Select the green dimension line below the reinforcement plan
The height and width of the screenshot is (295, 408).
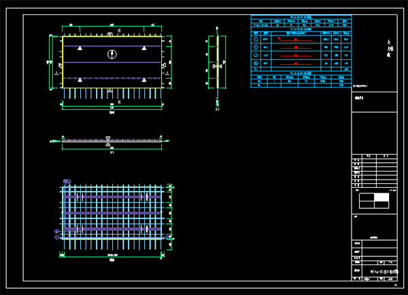pos(112,257)
